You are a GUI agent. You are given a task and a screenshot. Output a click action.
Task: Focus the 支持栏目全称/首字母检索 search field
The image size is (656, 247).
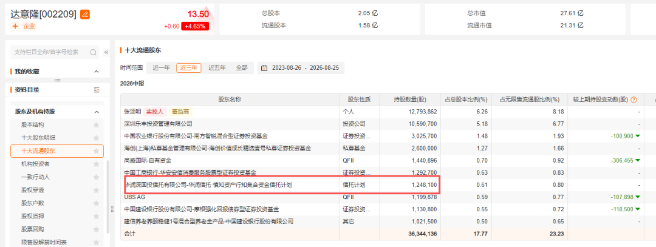coord(55,52)
